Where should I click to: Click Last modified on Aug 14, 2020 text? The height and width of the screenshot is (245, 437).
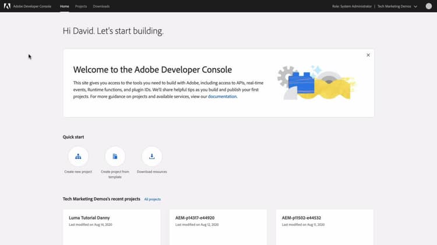click(x=90, y=225)
